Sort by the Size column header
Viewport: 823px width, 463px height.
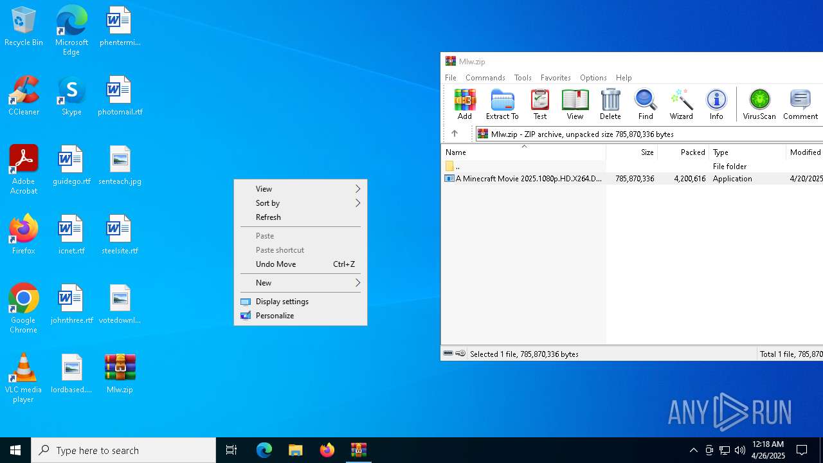pyautogui.click(x=631, y=152)
